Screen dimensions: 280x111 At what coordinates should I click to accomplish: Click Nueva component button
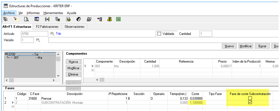[73, 62]
